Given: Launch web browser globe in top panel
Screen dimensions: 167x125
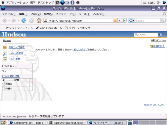Looking at the screenshot, I should 62,2.
